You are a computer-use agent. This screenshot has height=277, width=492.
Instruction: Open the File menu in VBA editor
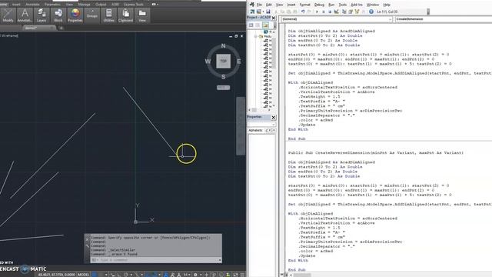259,5
